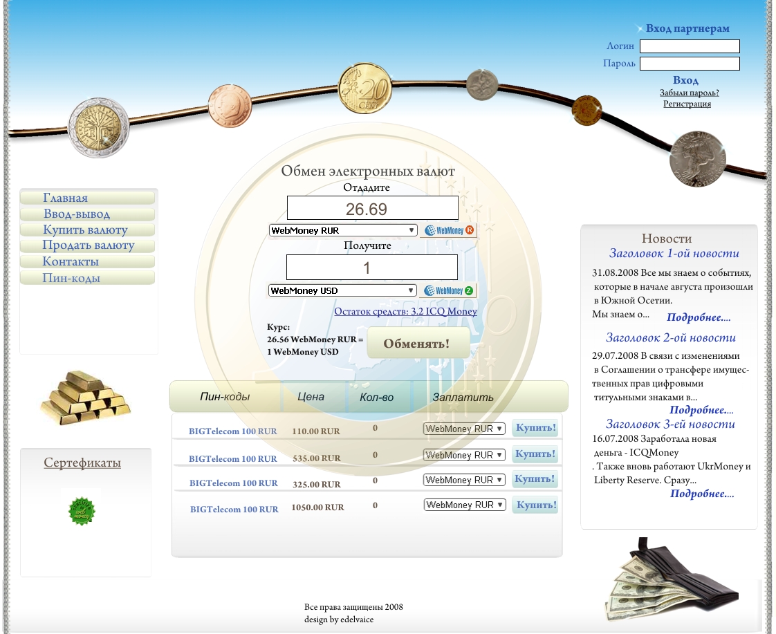Focus the Логин input field
The width and height of the screenshot is (776, 634).
tap(690, 46)
